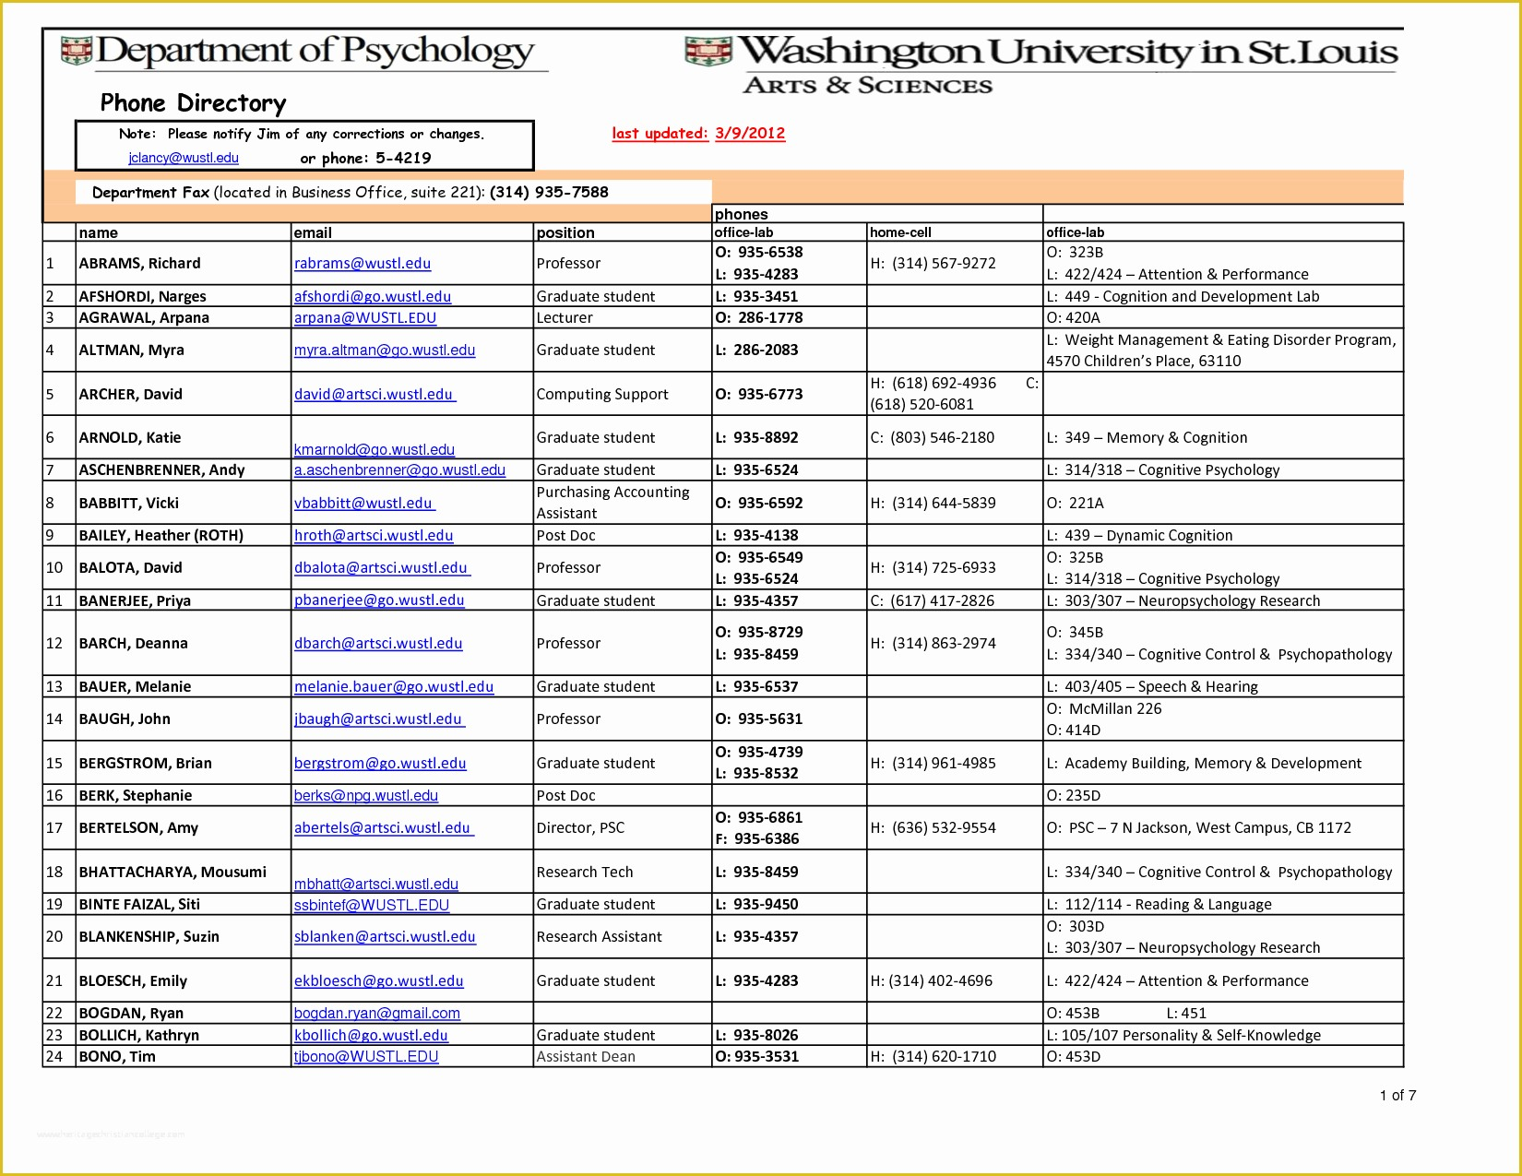Select the 'position' column header cell
This screenshot has width=1522, height=1176.
pyautogui.click(x=622, y=232)
